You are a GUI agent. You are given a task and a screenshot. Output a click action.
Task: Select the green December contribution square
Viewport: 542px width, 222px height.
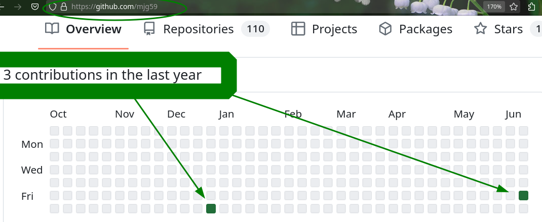(x=211, y=208)
